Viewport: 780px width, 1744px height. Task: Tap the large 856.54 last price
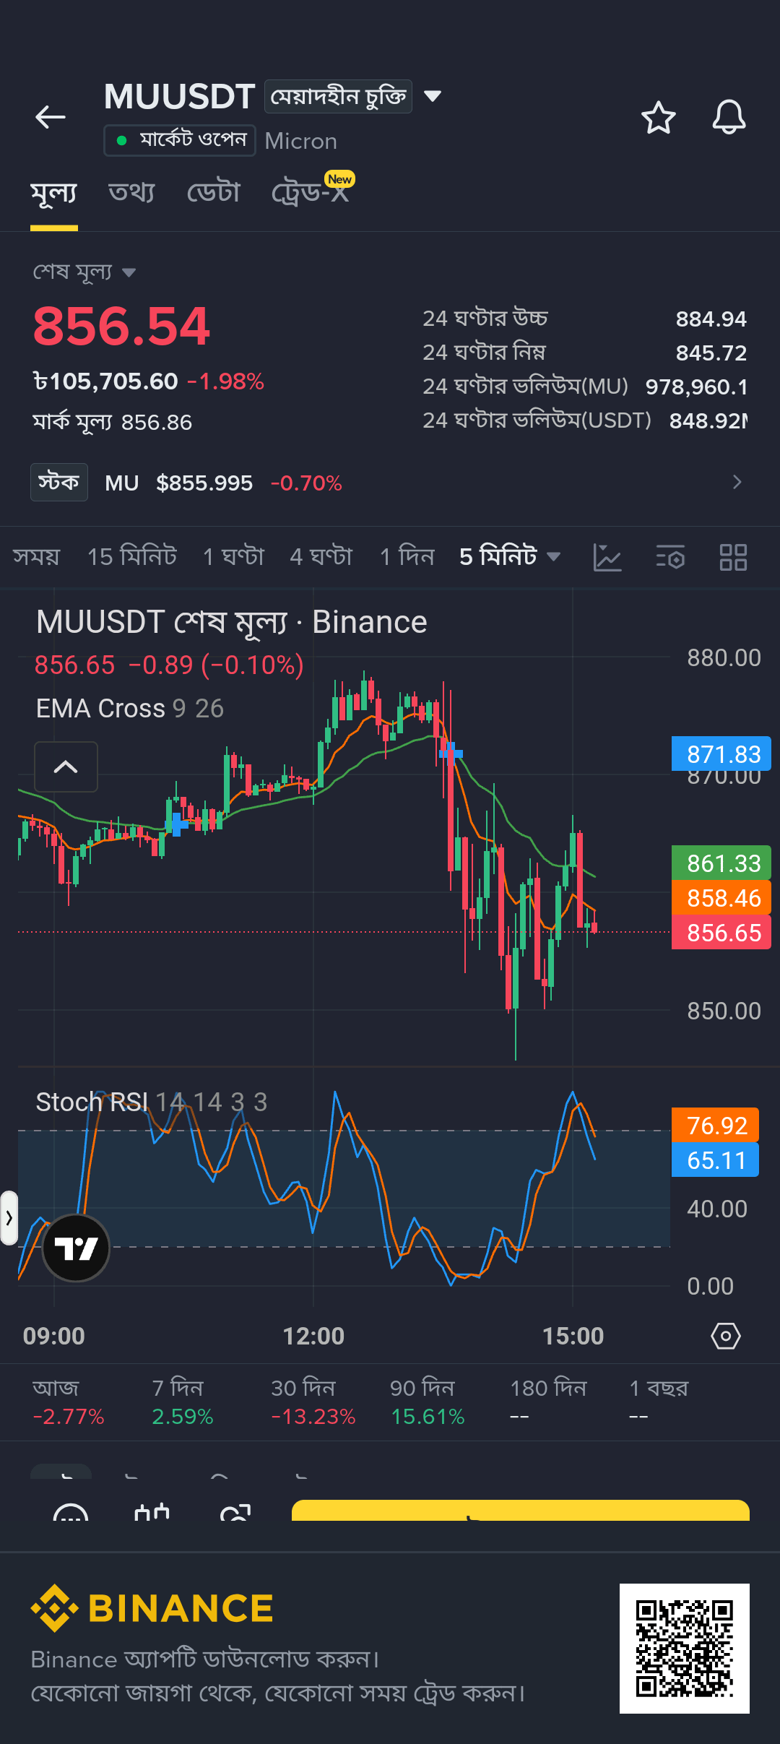(x=121, y=327)
